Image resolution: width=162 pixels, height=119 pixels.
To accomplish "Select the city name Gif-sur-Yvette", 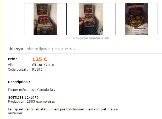I will (x=43, y=65).
